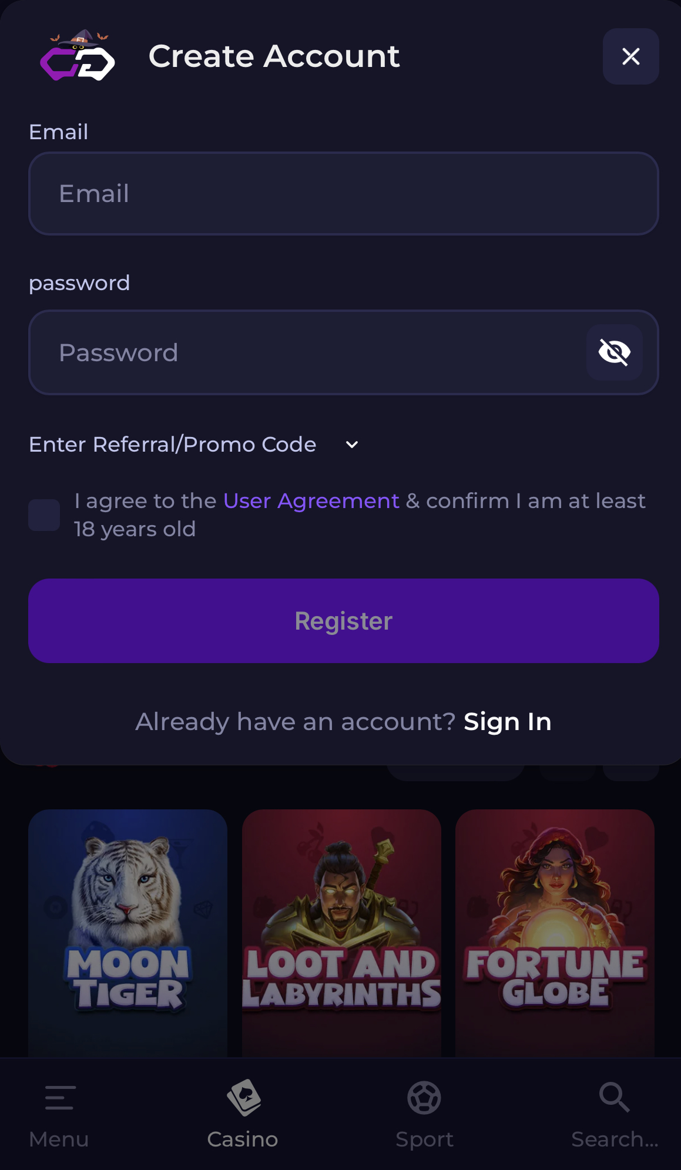Click the Sport soccer ball icon
This screenshot has width=681, height=1170.
[424, 1097]
